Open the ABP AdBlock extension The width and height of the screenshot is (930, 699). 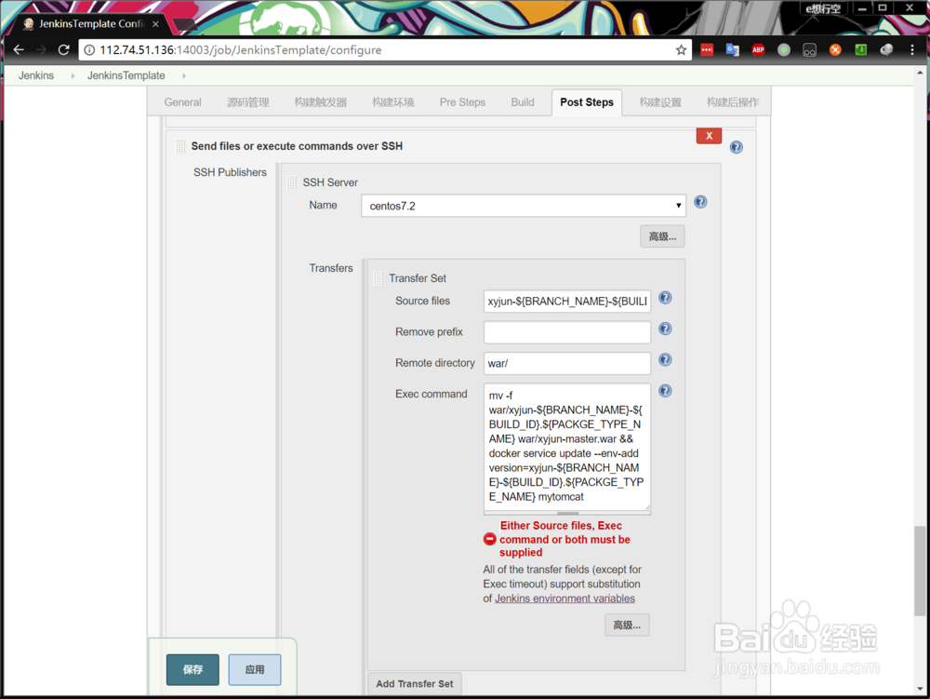coord(758,50)
